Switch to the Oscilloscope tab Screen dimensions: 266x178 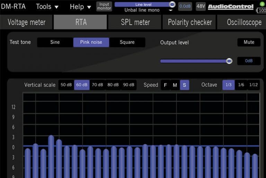pyautogui.click(x=244, y=22)
